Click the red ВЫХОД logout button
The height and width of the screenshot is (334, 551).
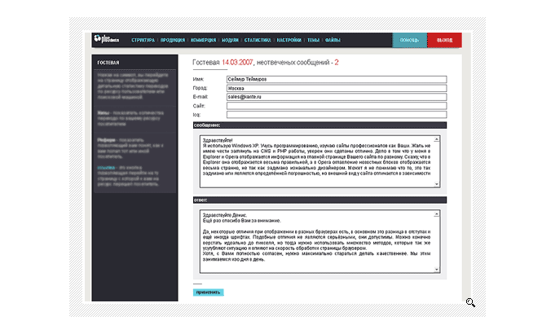(444, 40)
